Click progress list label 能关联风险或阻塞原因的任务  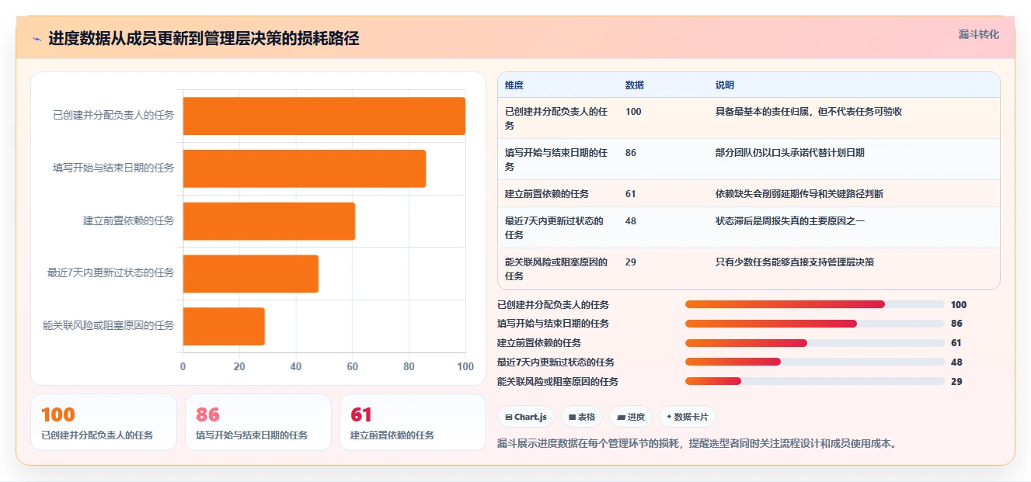click(558, 382)
